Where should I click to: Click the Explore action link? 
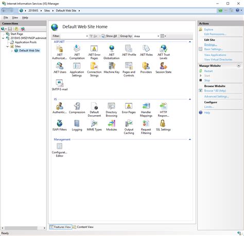pos(208,29)
